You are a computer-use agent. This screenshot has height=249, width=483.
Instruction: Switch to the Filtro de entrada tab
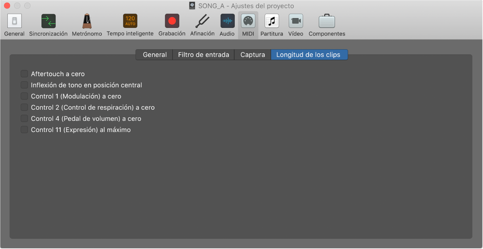click(x=203, y=55)
